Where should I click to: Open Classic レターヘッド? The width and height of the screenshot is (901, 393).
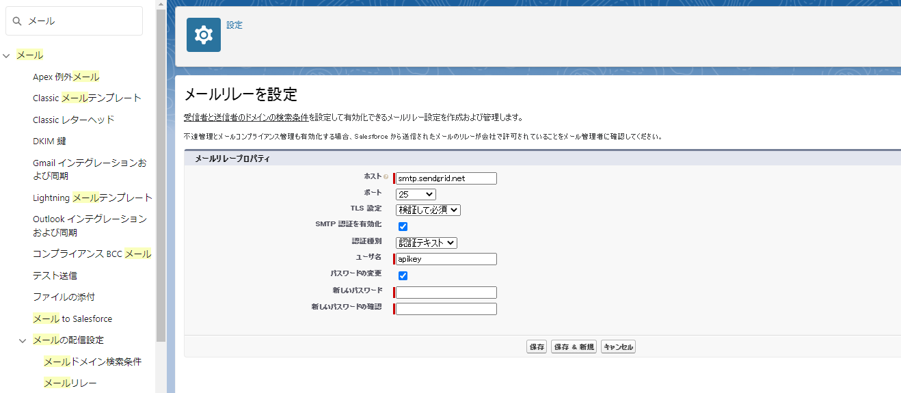pyautogui.click(x=74, y=120)
